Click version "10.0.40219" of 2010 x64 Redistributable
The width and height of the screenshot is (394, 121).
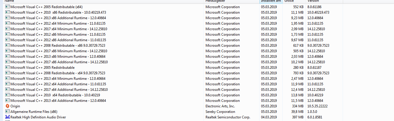coord(315,95)
